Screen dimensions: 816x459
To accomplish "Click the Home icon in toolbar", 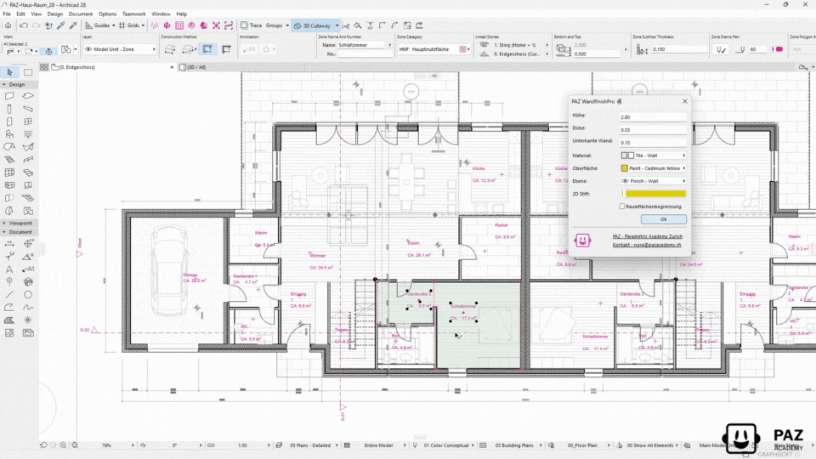I will [8, 25].
